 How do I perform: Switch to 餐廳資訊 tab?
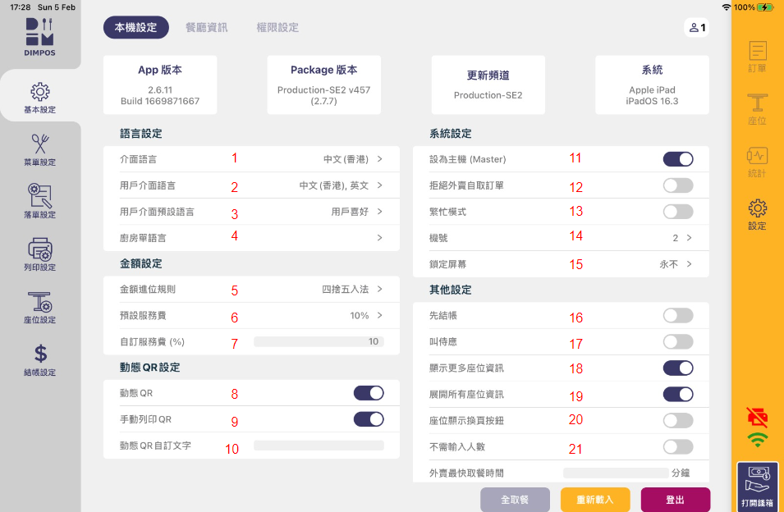pos(206,27)
